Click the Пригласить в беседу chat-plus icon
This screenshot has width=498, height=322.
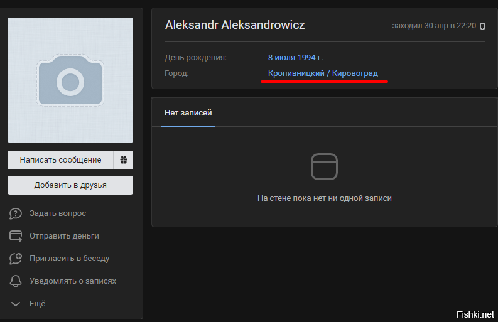coord(16,259)
